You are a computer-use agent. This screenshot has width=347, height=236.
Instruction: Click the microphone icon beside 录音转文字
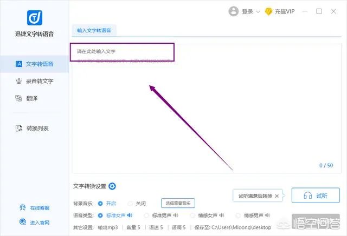pos(19,81)
